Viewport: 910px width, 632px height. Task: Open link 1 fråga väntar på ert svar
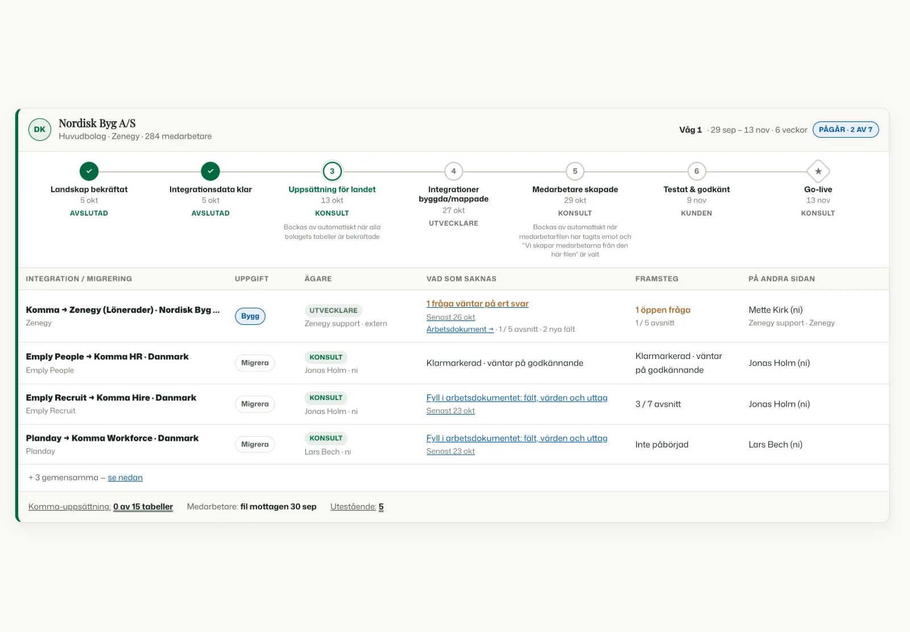(x=477, y=304)
